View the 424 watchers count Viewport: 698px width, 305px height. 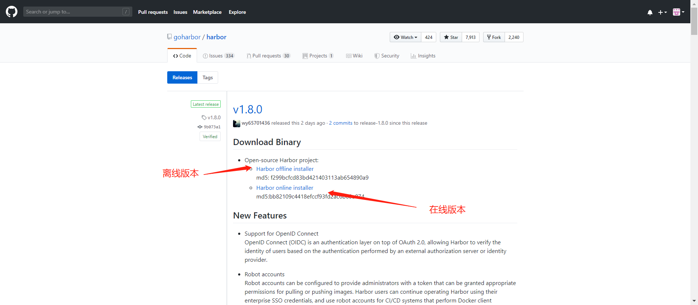coord(429,37)
